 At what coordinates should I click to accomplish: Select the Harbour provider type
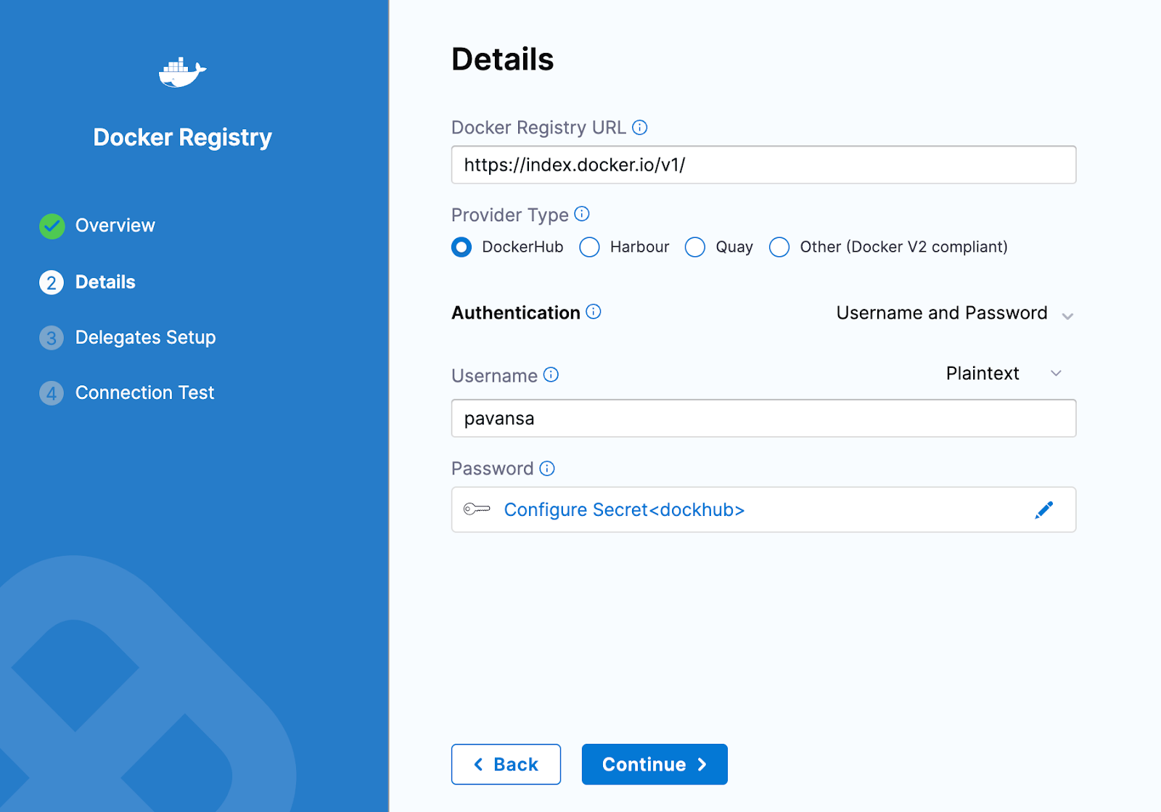point(589,247)
